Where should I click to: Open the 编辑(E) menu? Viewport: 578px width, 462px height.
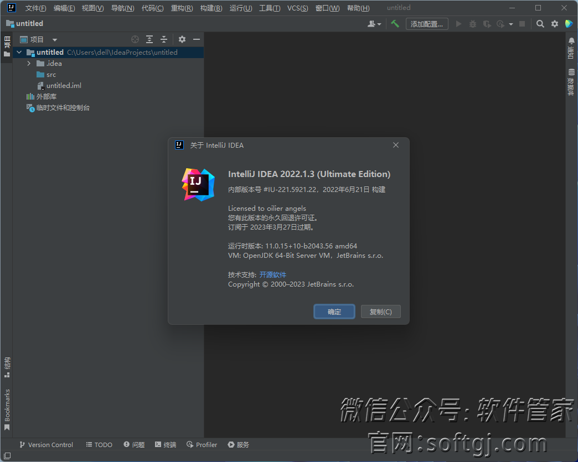coord(64,8)
